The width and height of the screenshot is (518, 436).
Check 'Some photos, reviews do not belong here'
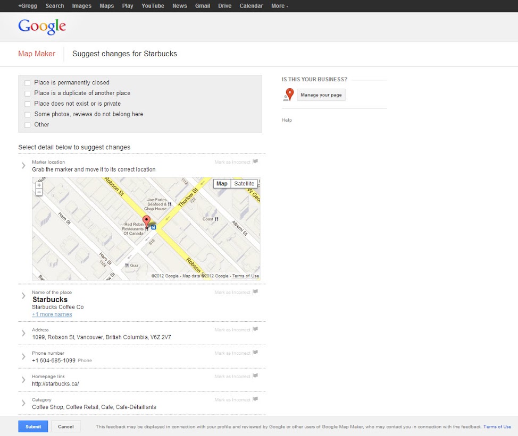[x=28, y=114]
